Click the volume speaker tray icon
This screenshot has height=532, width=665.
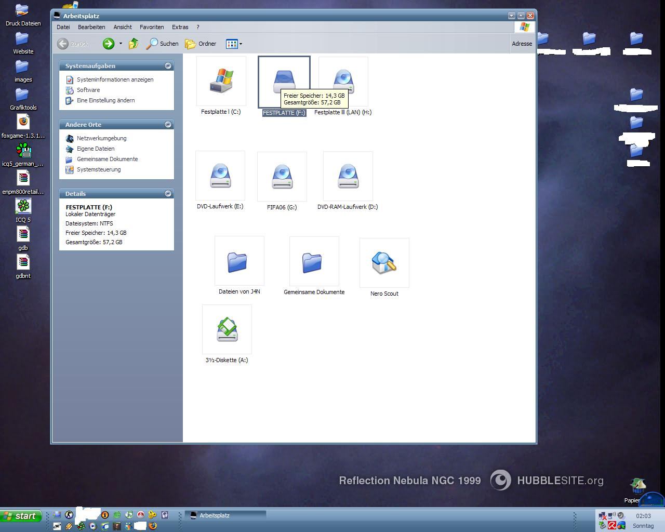click(620, 515)
